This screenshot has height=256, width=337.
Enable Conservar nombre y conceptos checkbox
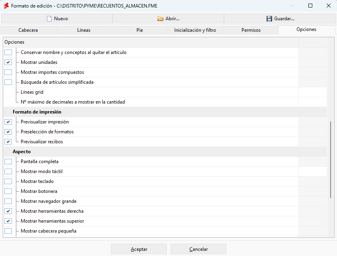(x=8, y=52)
